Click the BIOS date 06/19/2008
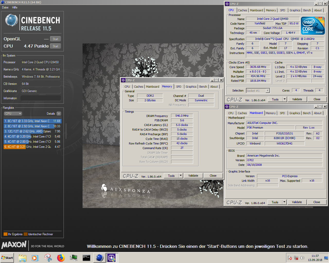This screenshot has height=263, width=329. [284, 165]
